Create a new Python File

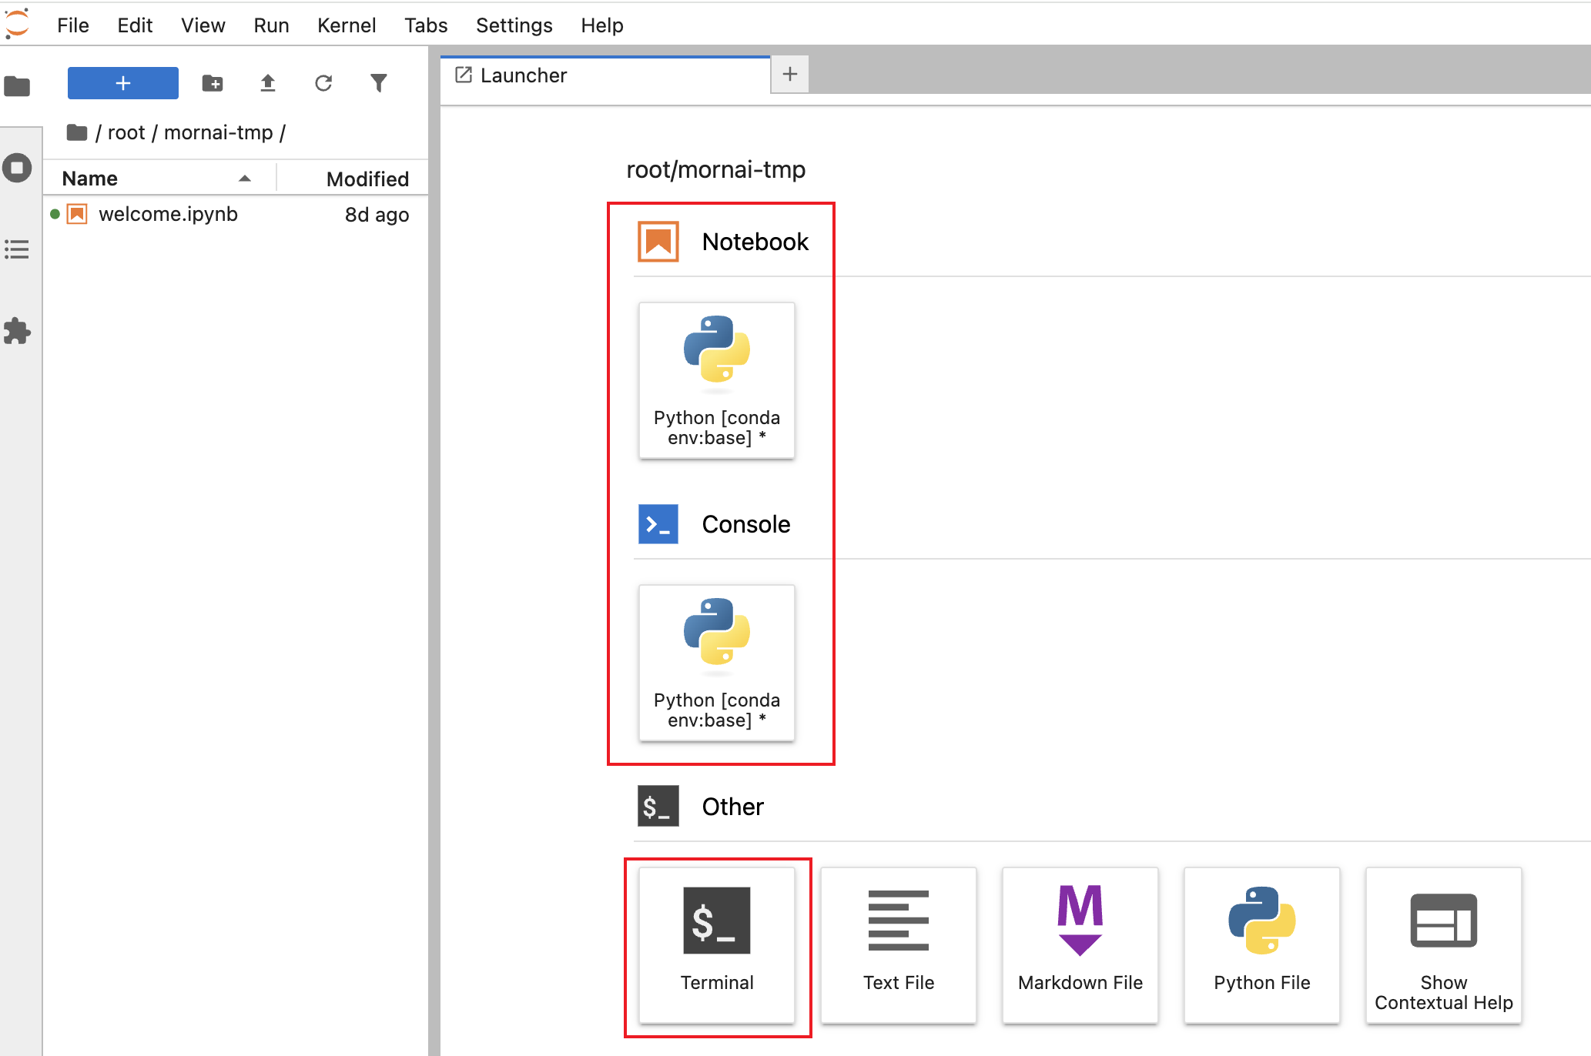click(1261, 944)
